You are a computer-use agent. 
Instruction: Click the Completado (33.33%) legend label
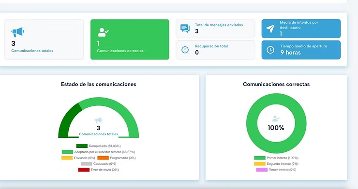coord(104,146)
